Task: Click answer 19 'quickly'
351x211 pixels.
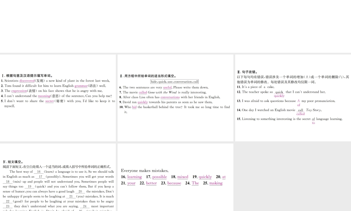Action: pyautogui.click(x=205, y=177)
